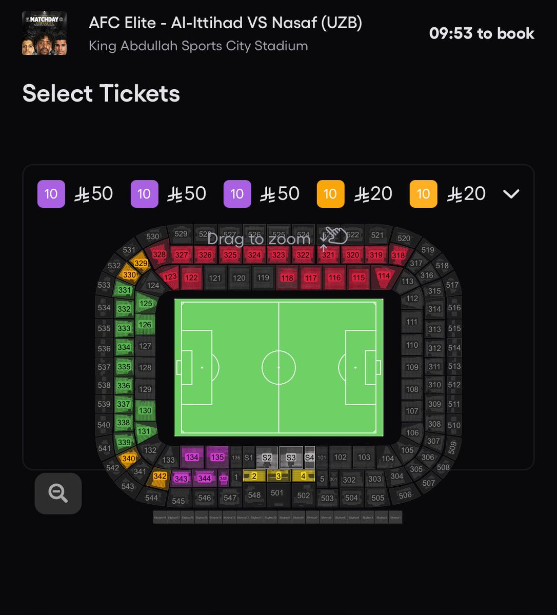557x615 pixels.
Task: Click King Abdullah Sports City Stadium text
Action: (x=198, y=46)
